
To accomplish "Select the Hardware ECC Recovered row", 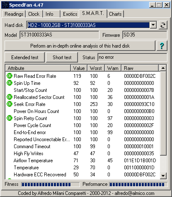I will click(82, 175).
